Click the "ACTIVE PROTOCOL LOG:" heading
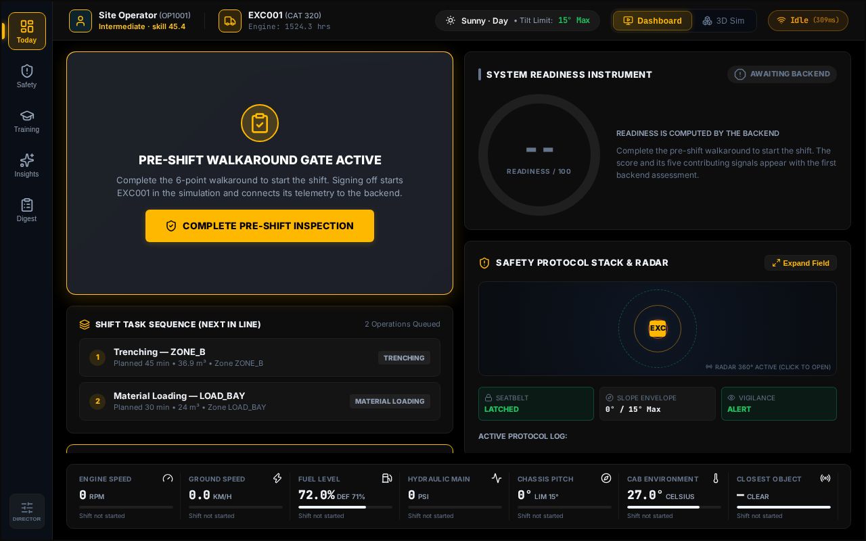This screenshot has height=541, width=866. tap(522, 436)
